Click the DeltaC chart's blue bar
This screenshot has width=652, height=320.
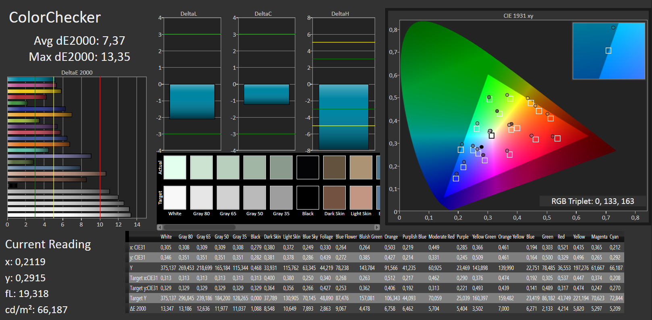[266, 94]
